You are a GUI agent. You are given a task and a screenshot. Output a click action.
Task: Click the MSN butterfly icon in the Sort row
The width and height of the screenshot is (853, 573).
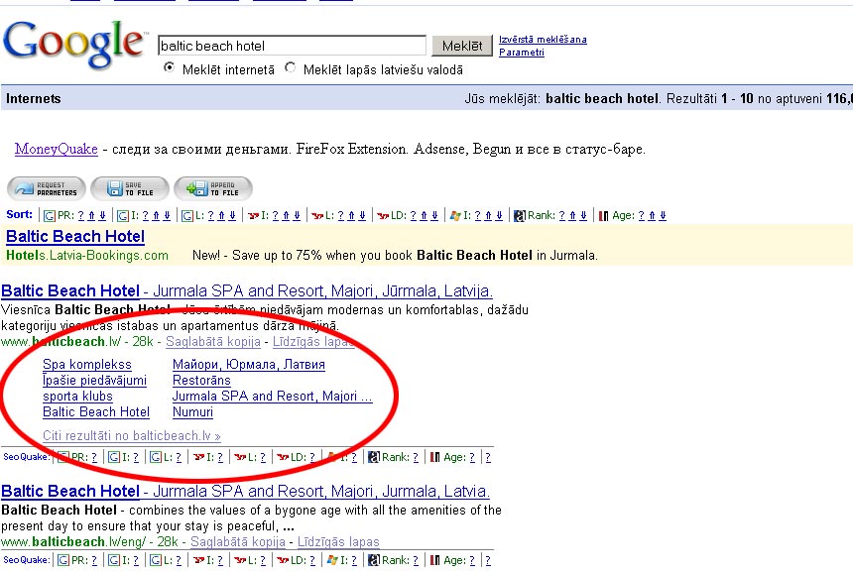point(455,216)
